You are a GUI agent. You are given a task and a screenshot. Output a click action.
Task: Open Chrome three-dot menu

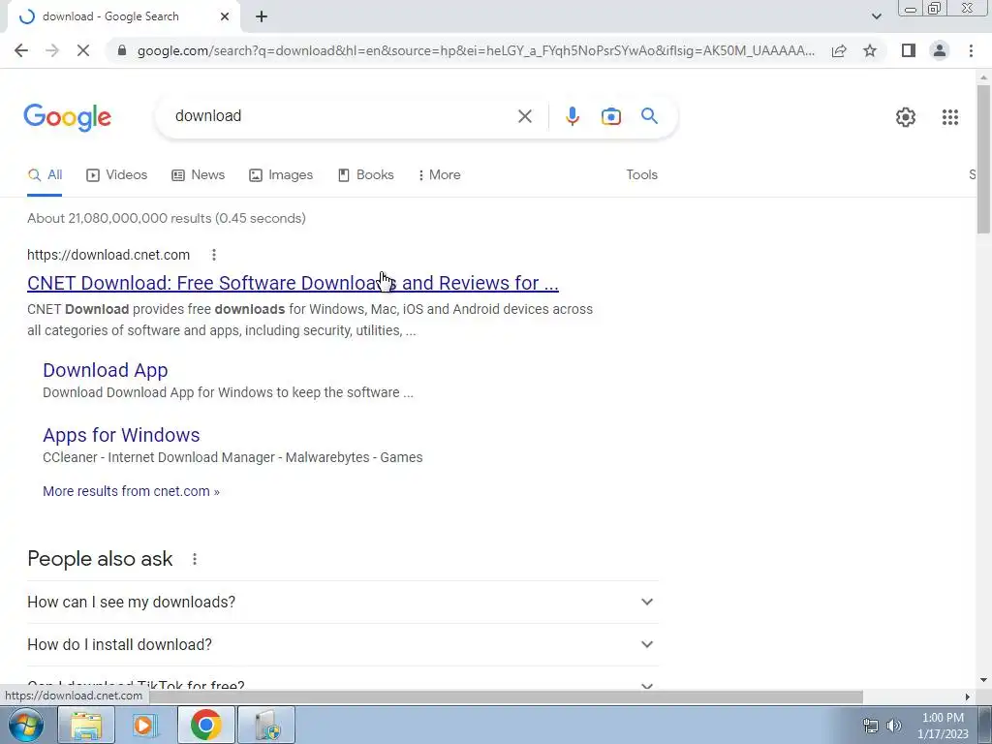tap(971, 50)
